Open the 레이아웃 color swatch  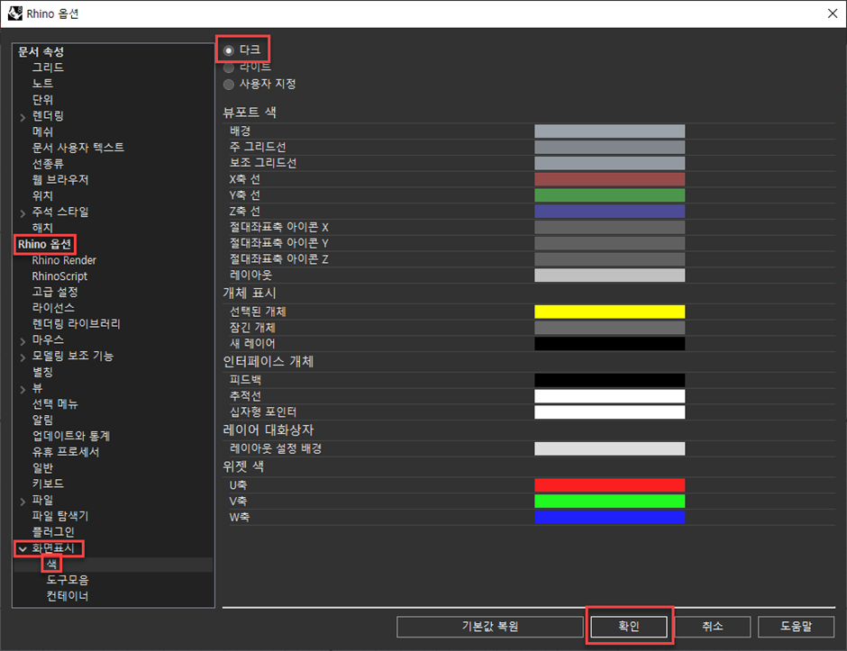point(609,276)
